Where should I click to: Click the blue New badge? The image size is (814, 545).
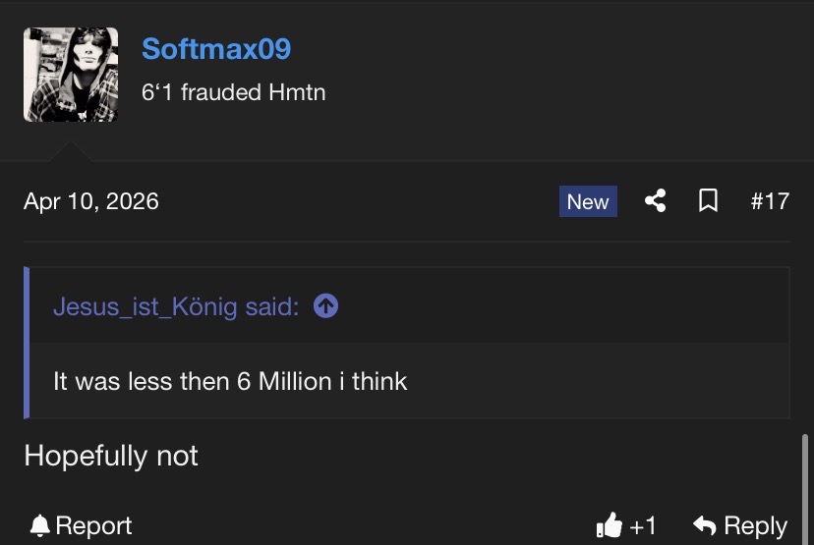click(588, 201)
